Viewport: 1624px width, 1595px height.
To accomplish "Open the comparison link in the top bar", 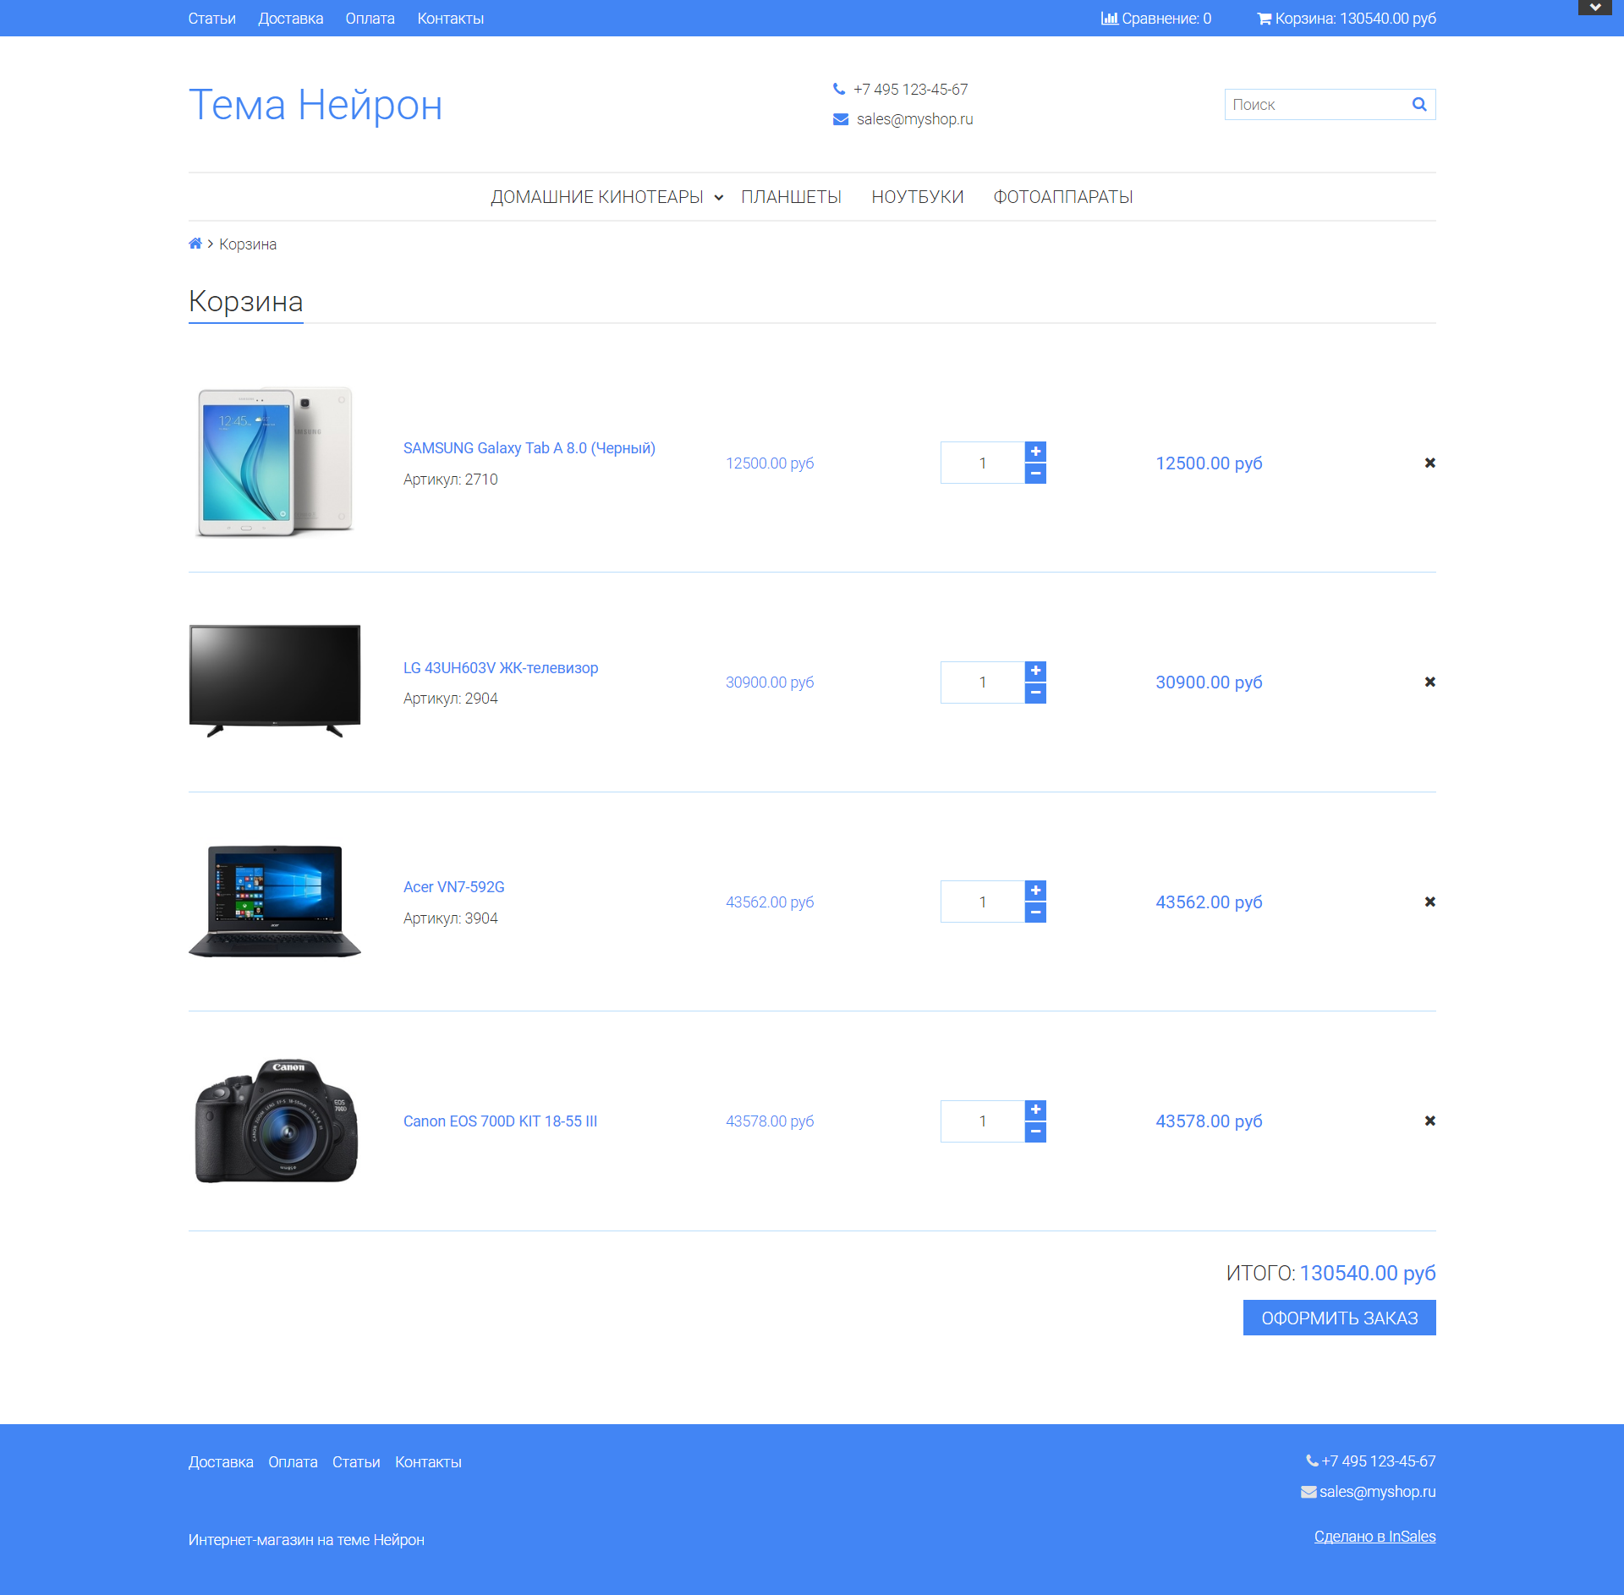I will 1156,19.
